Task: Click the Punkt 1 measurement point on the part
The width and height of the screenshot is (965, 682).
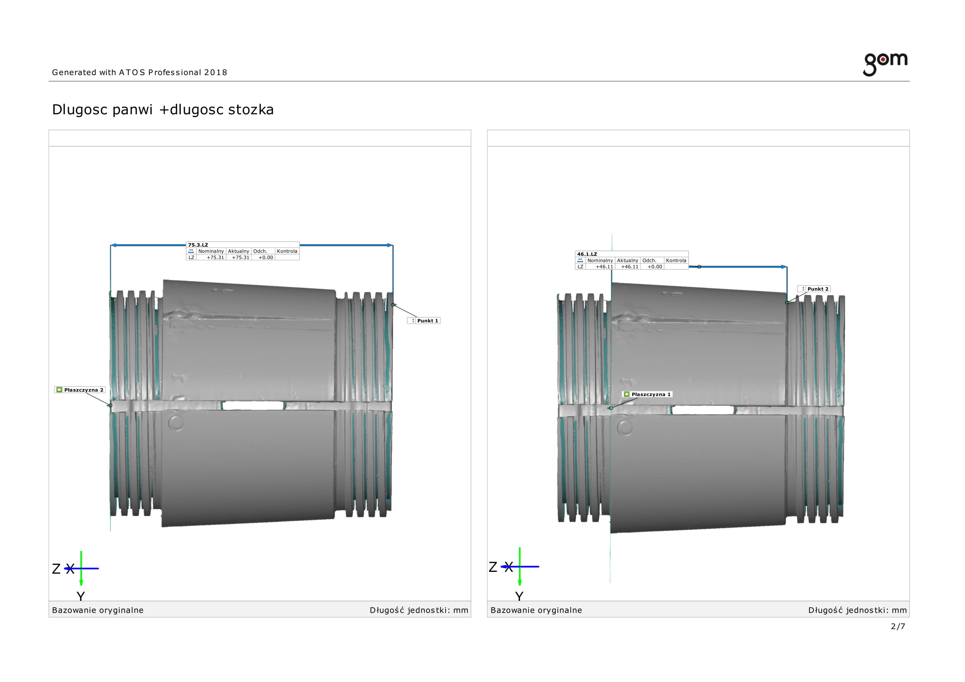Action: coord(393,304)
